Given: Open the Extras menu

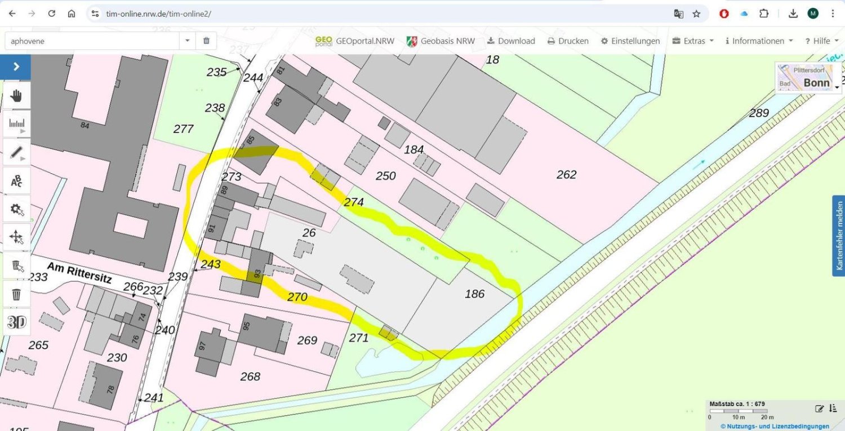Looking at the screenshot, I should pos(693,41).
